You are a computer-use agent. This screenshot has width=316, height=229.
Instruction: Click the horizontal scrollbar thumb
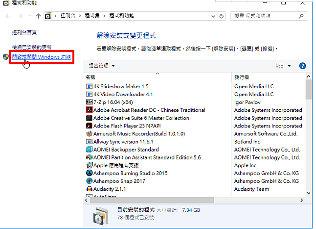click(152, 200)
